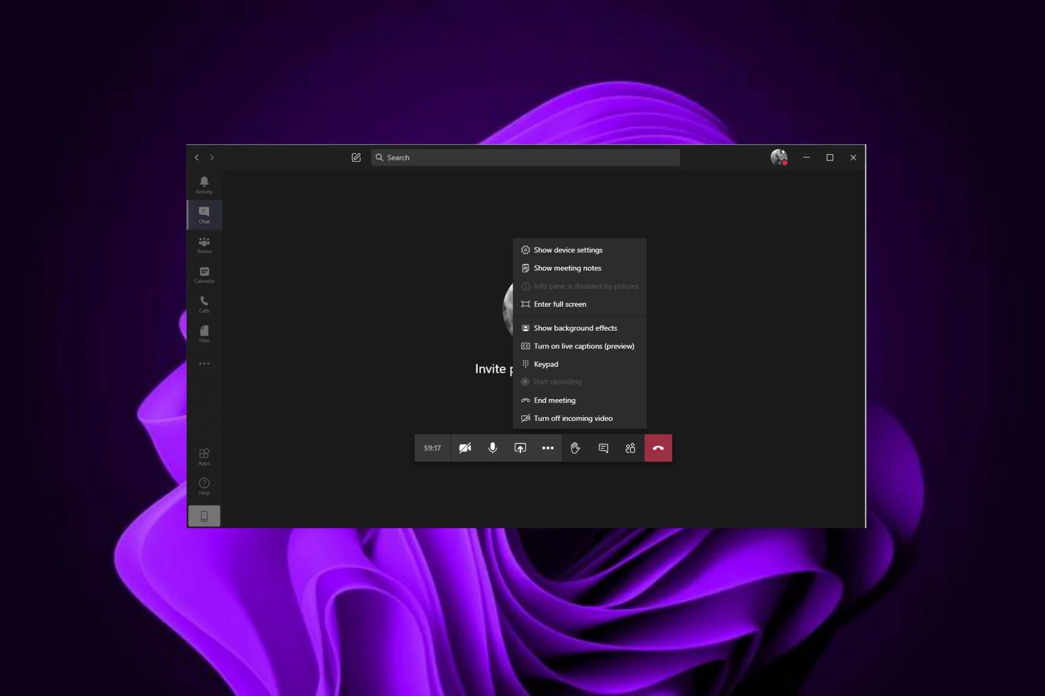Viewport: 1045px width, 696px height.
Task: Start a new chat with compose icon
Action: [x=356, y=158]
